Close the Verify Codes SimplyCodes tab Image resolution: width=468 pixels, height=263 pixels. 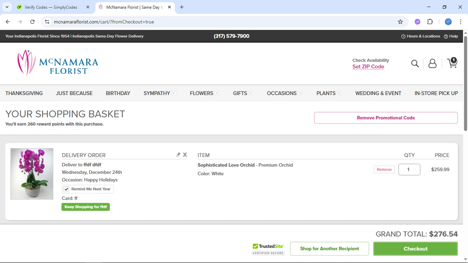tap(88, 7)
